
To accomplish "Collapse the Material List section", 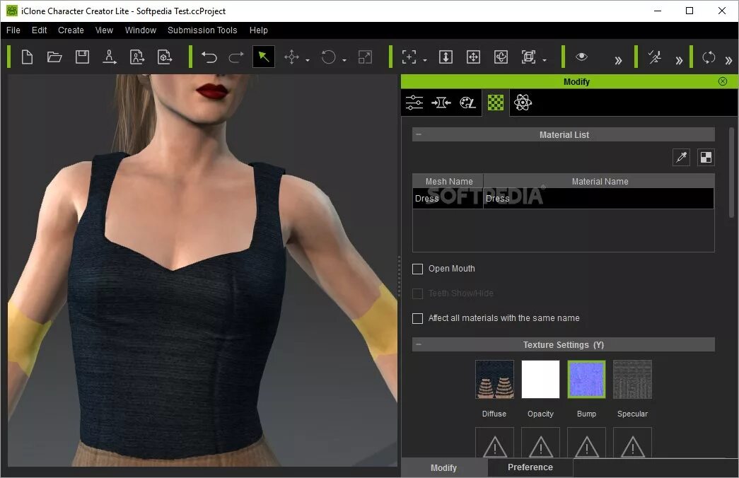I will pos(419,134).
